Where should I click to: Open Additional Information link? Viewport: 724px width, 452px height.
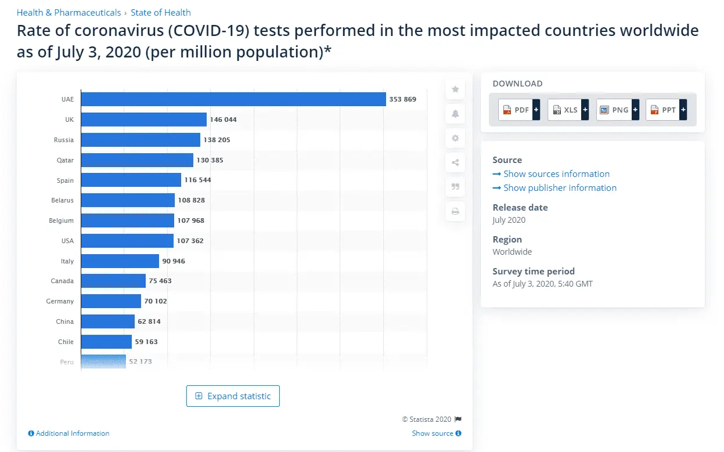(72, 433)
